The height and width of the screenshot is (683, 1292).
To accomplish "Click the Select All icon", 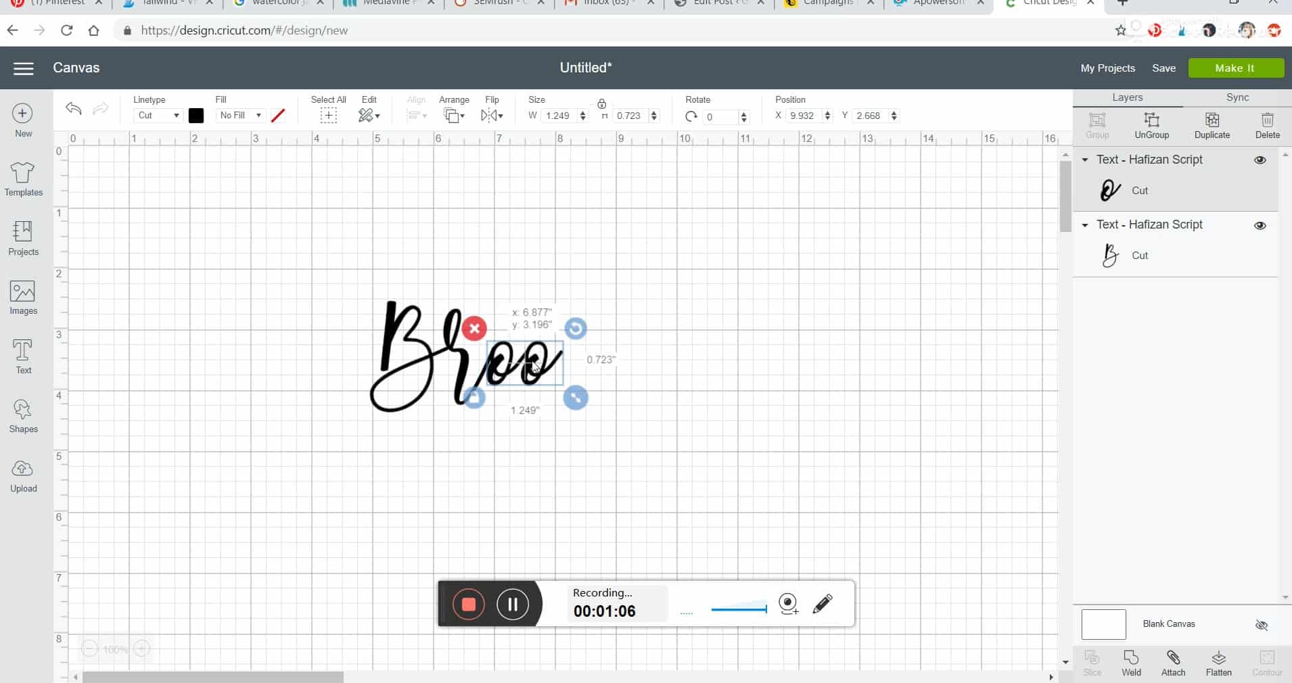I will (x=329, y=116).
